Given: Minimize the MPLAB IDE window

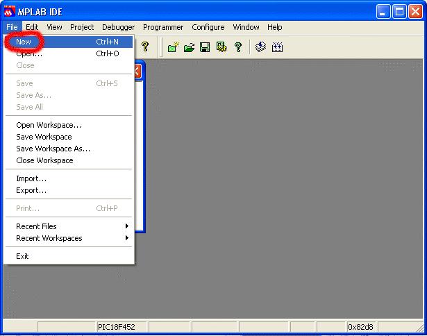Looking at the screenshot, I should coord(383,12).
